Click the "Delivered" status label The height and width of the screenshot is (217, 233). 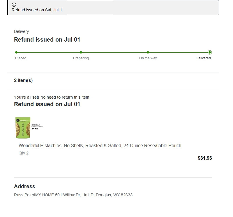click(x=203, y=58)
